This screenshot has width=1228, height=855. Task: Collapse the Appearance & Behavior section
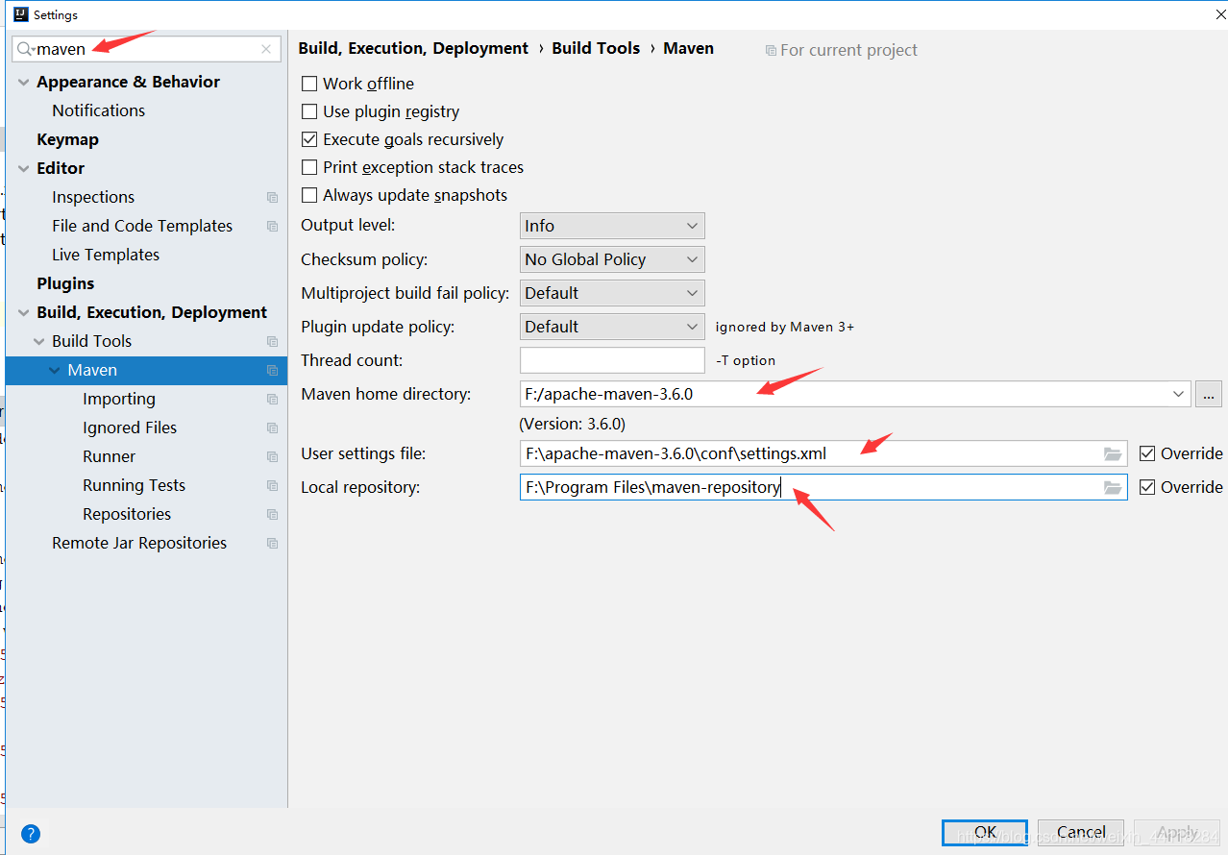tap(24, 83)
